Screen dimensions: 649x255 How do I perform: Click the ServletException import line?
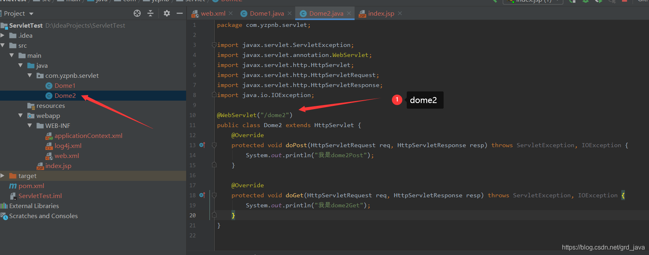point(285,45)
